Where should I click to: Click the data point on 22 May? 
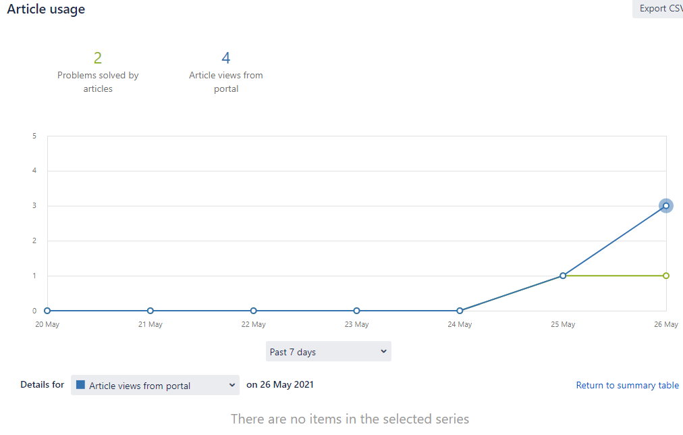253,311
